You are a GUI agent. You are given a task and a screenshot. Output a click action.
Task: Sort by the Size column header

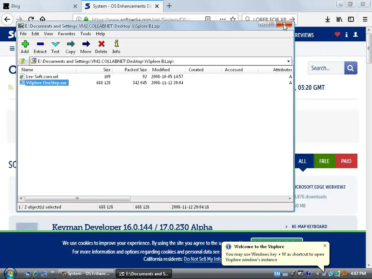pos(94,69)
